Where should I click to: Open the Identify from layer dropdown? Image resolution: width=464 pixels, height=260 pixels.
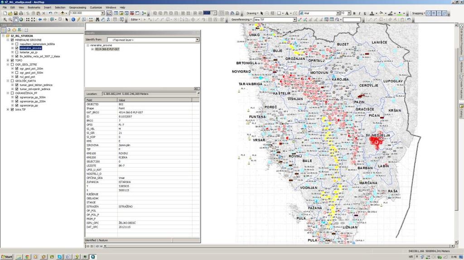point(198,40)
